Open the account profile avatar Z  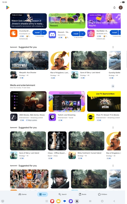(x=121, y=8)
